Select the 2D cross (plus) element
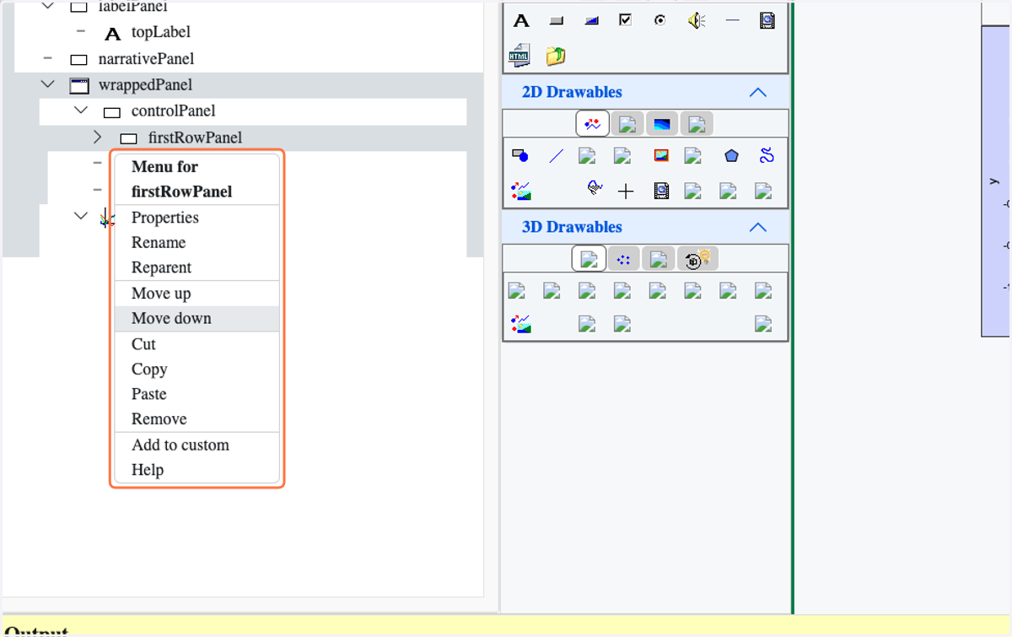 click(625, 192)
